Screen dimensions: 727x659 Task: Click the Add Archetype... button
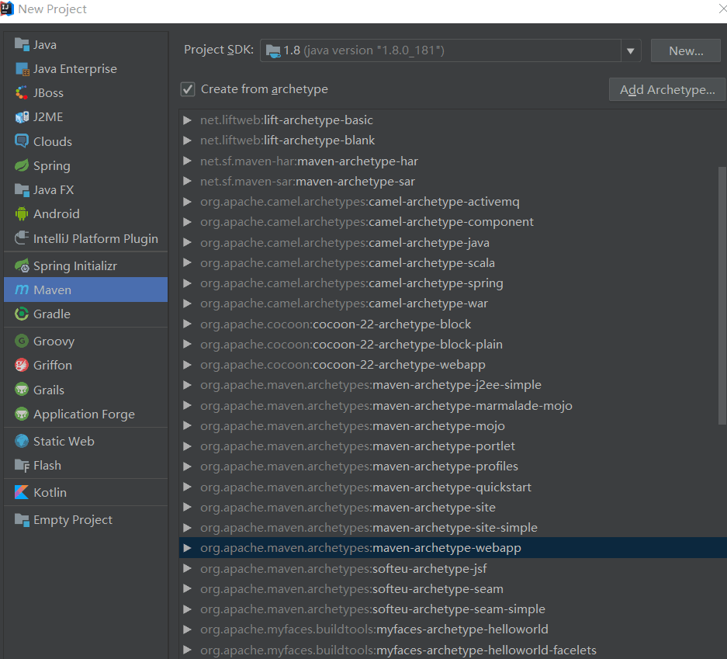pyautogui.click(x=666, y=89)
